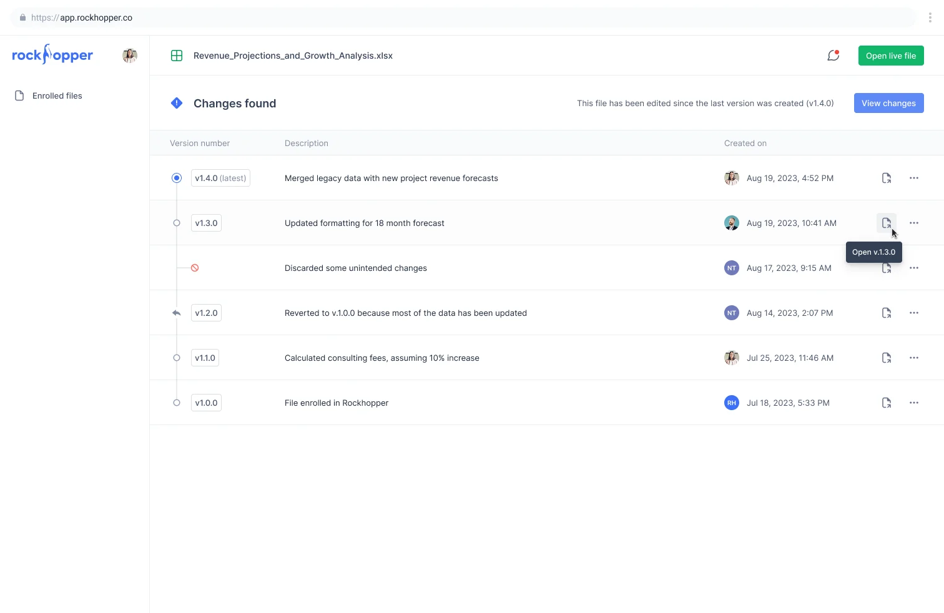Click NT avatar on Aug 17 row

(732, 268)
